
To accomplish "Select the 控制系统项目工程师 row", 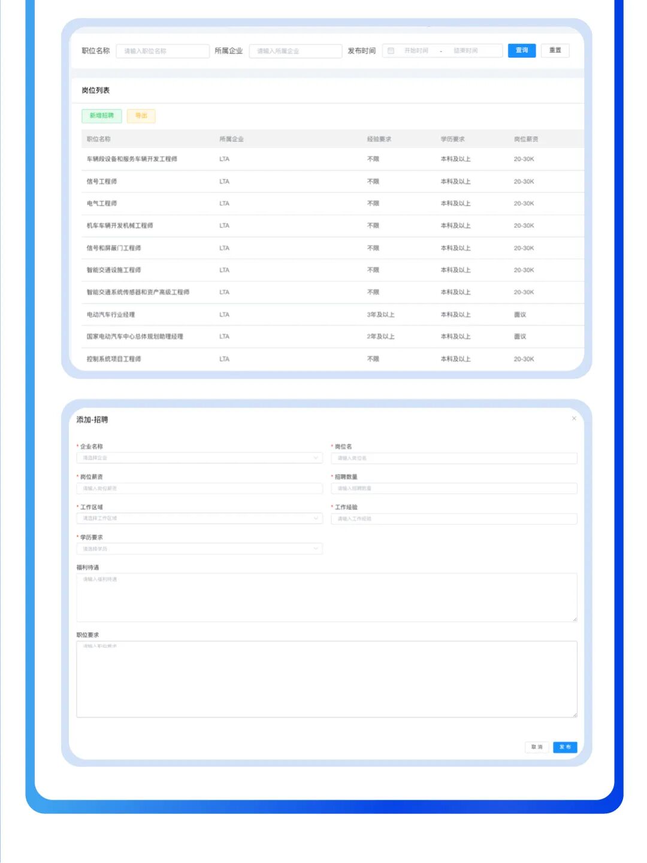I will coord(332,358).
